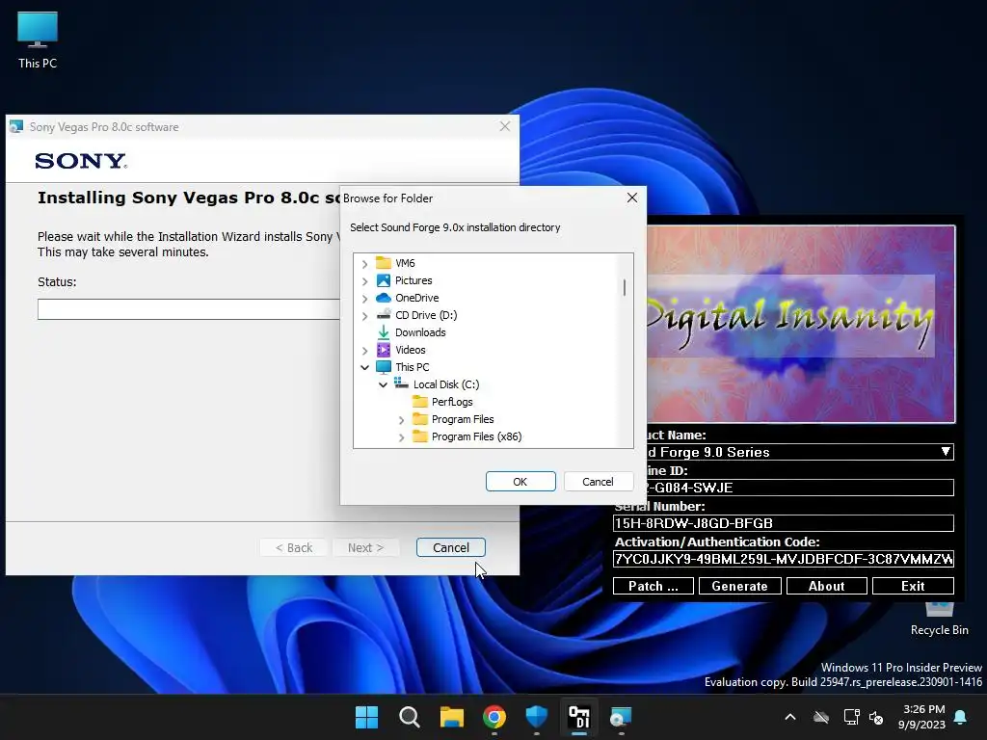Open the Windows Start menu
Screen dimensions: 987x740
tap(366, 717)
